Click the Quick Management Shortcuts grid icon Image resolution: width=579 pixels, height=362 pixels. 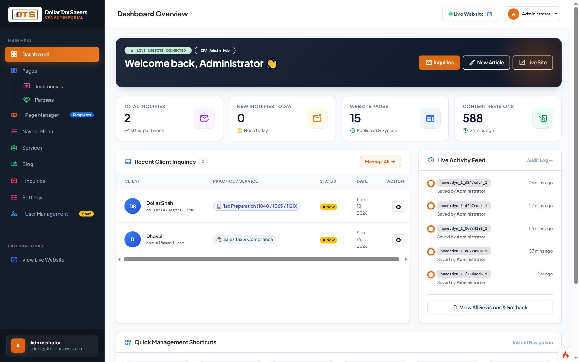pos(128,342)
